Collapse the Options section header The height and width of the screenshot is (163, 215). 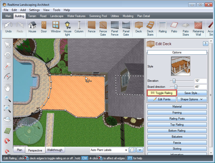pos(177,52)
